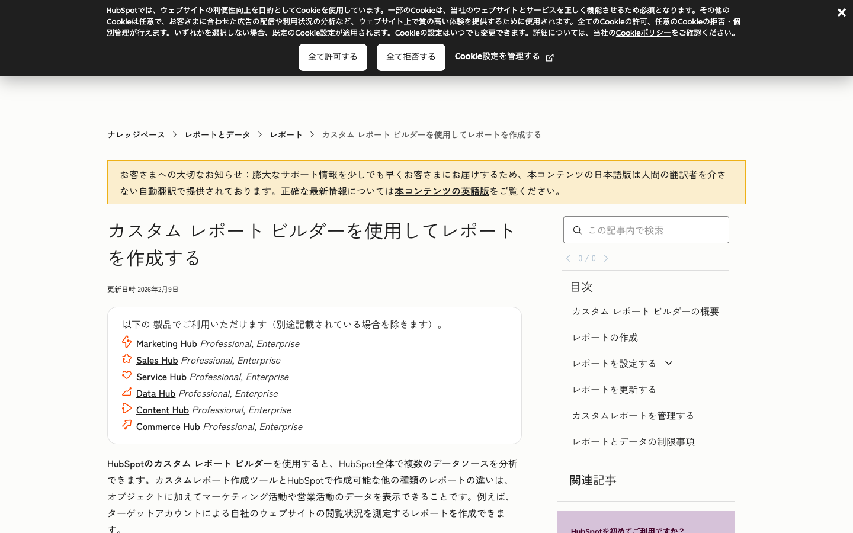Go to next search result arrow
This screenshot has width=853, height=533.
pos(606,258)
